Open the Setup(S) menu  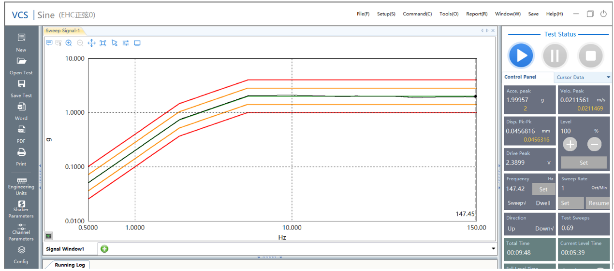(x=386, y=14)
